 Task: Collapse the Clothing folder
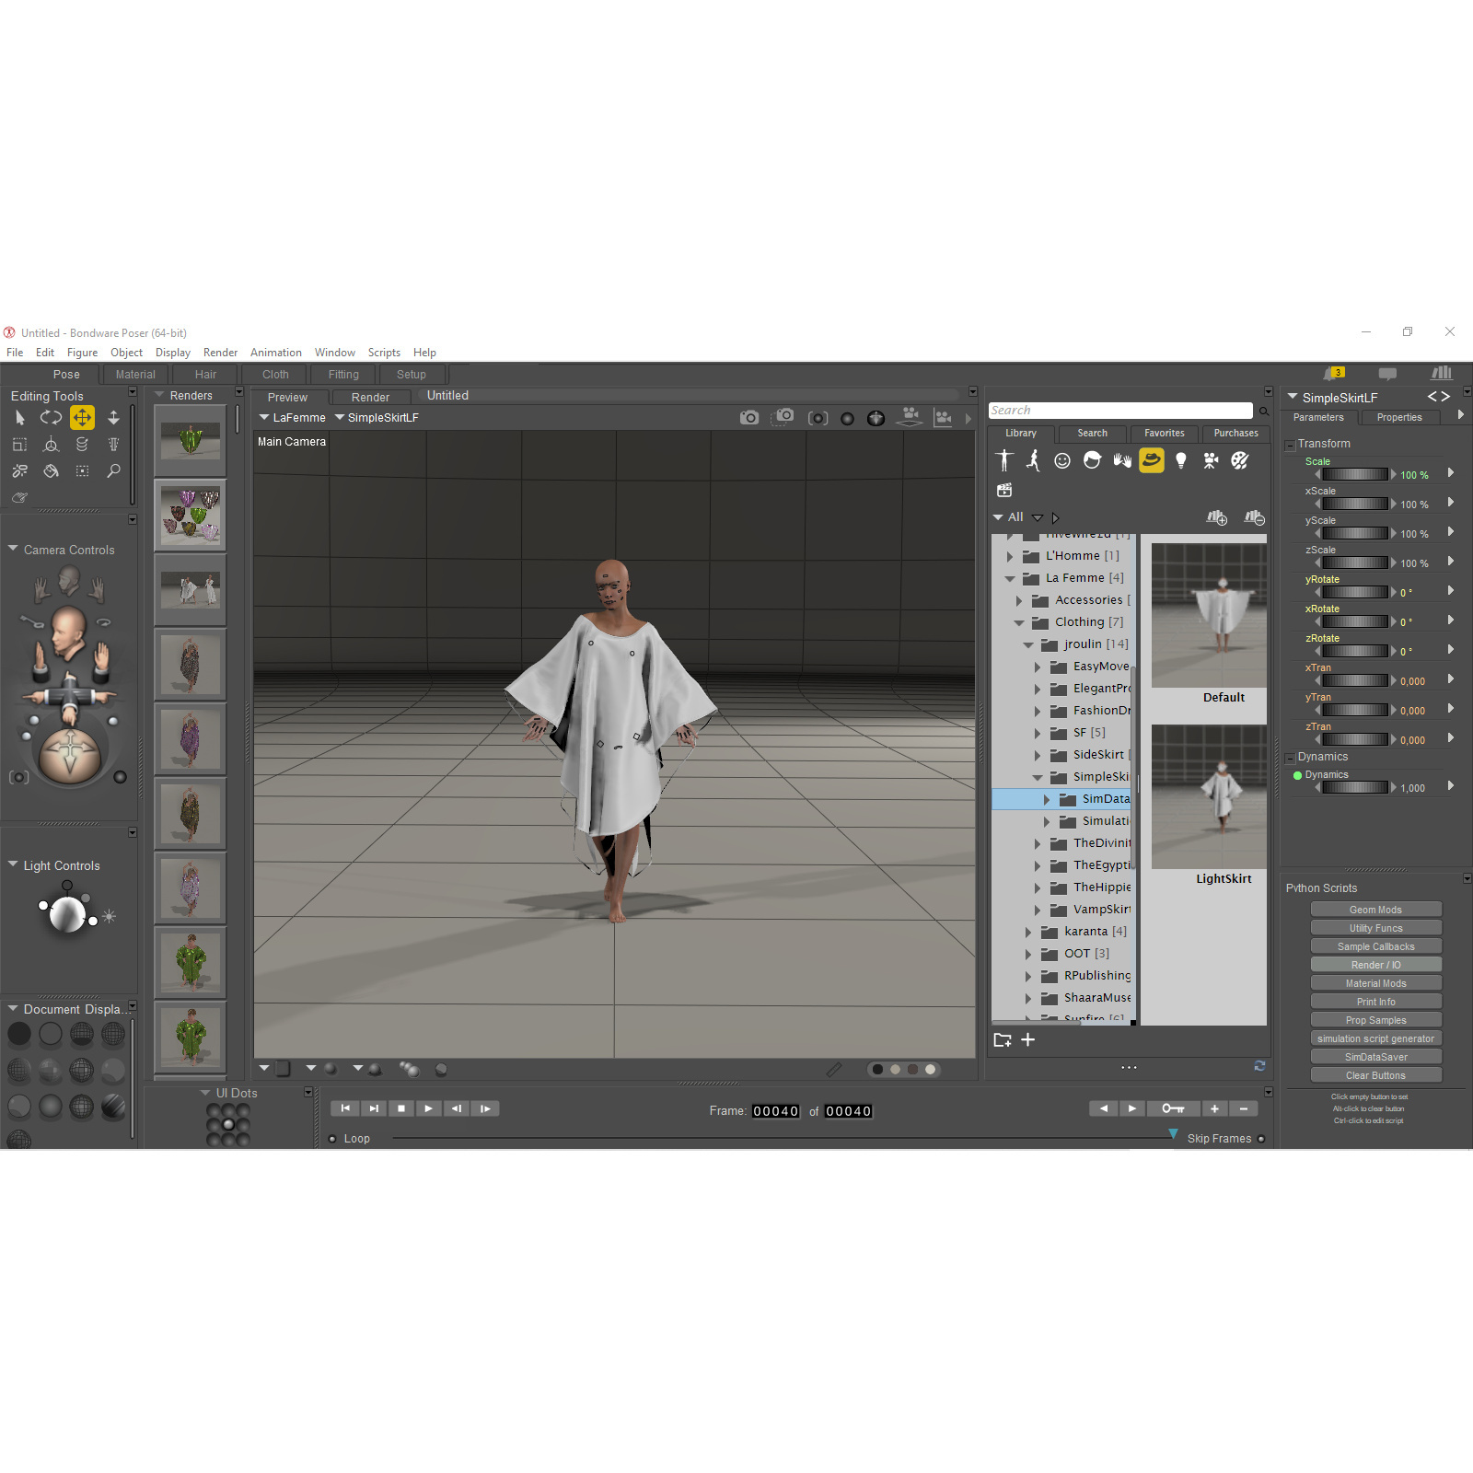coord(1019,622)
